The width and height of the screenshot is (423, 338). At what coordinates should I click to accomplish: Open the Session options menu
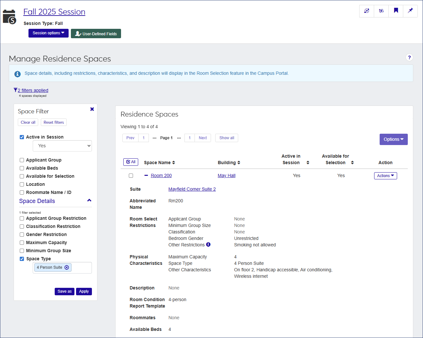[x=48, y=33]
